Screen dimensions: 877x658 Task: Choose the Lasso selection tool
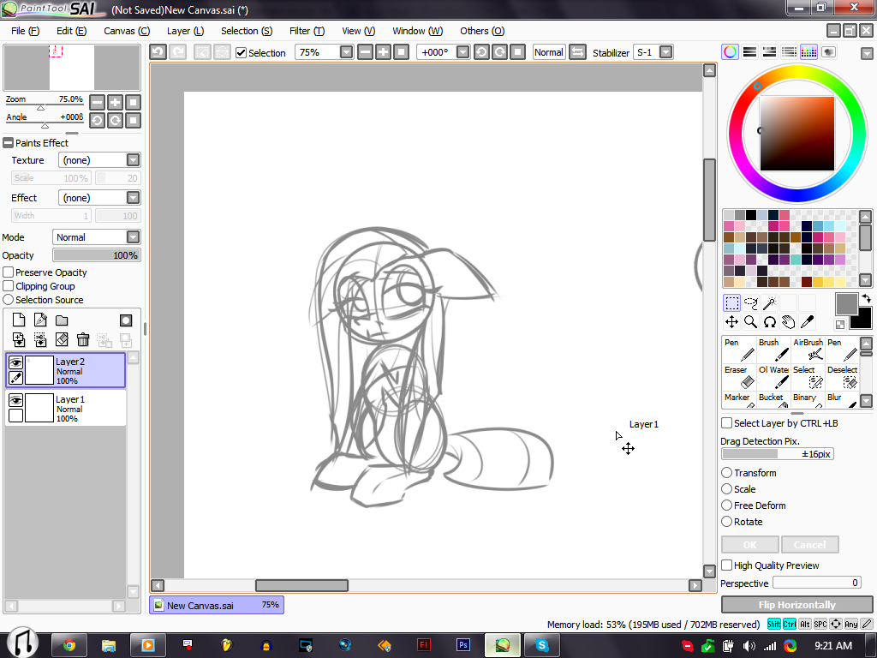[750, 303]
